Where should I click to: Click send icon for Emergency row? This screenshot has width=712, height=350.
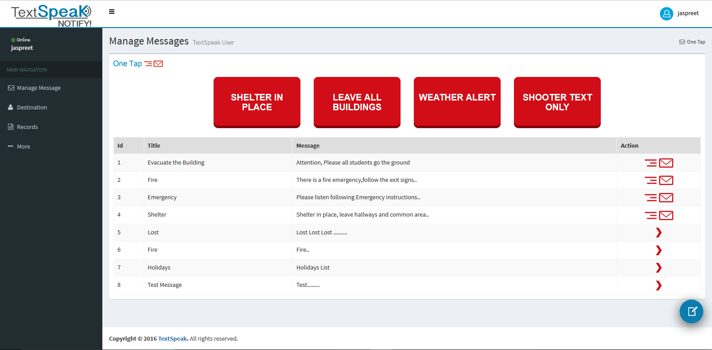click(659, 198)
